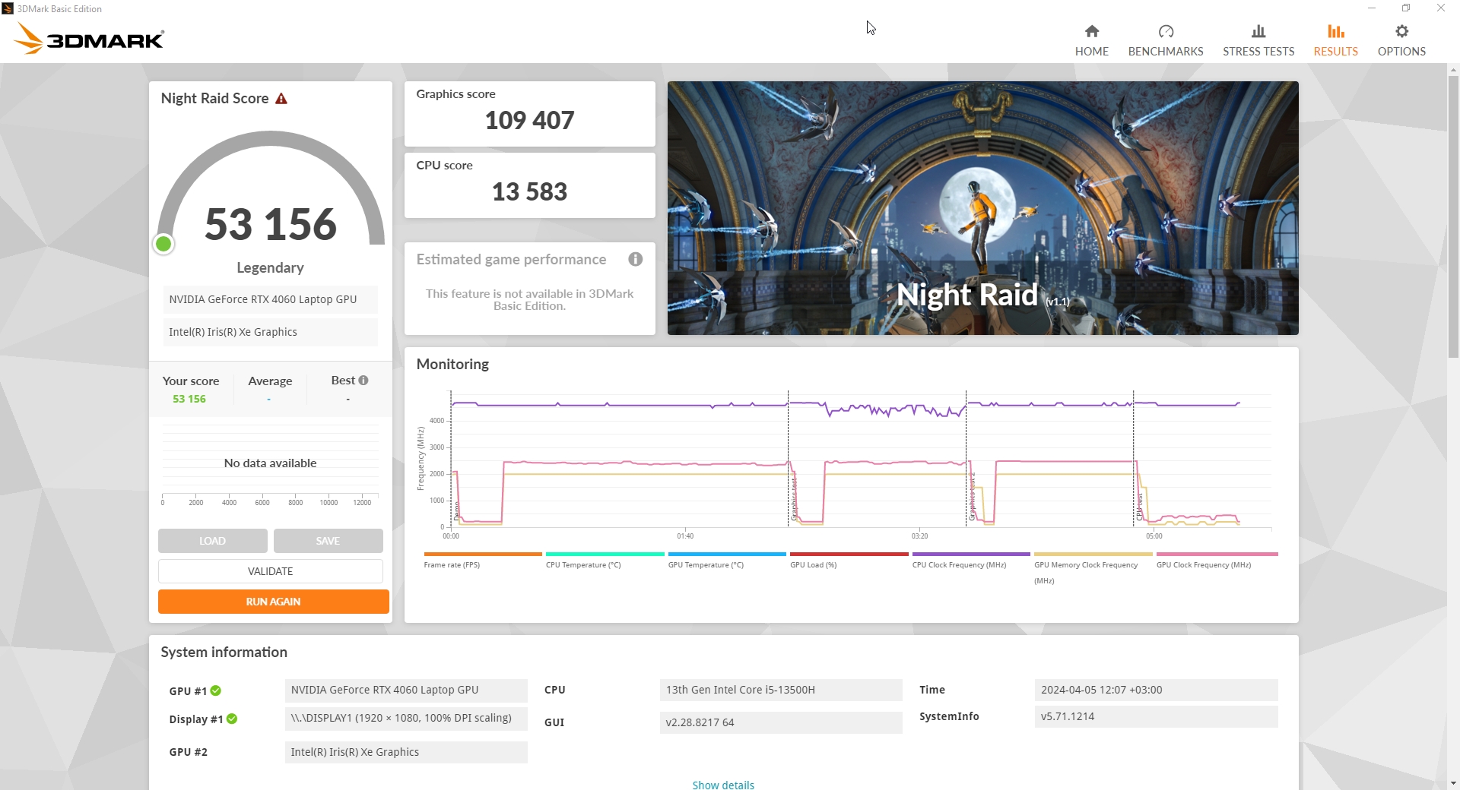Click the Night Raid Score warning triangle
Viewport: 1460px width, 790px height.
point(281,99)
